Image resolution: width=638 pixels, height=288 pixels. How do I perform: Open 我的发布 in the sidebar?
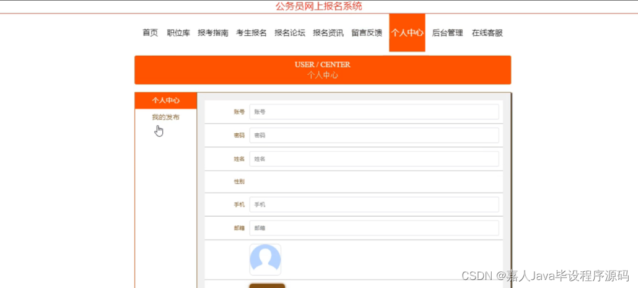(x=165, y=117)
